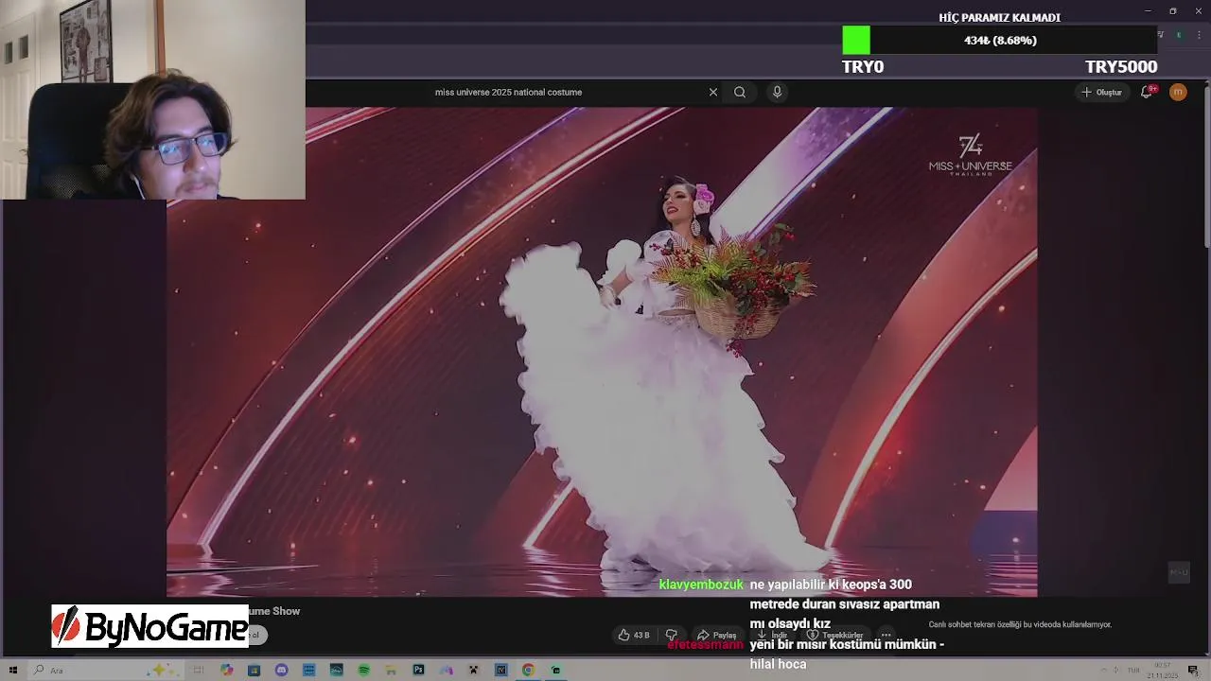Like the video with thumbs-up 43 B
The image size is (1211, 681).
tap(634, 635)
